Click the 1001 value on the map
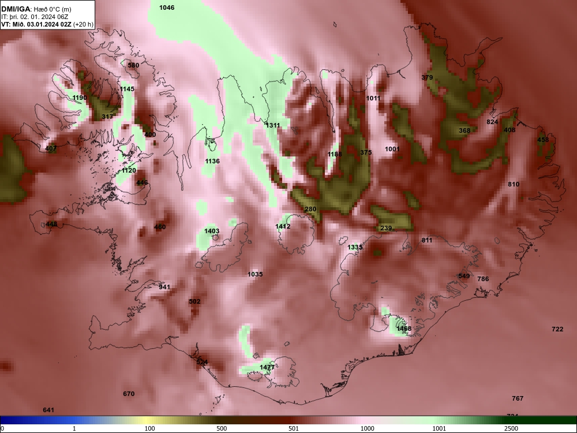The height and width of the screenshot is (433, 577). click(x=392, y=149)
